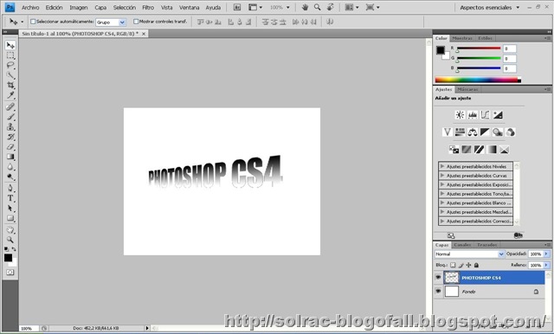554x334 pixels.
Task: Open the Edición menu
Action: (54, 8)
